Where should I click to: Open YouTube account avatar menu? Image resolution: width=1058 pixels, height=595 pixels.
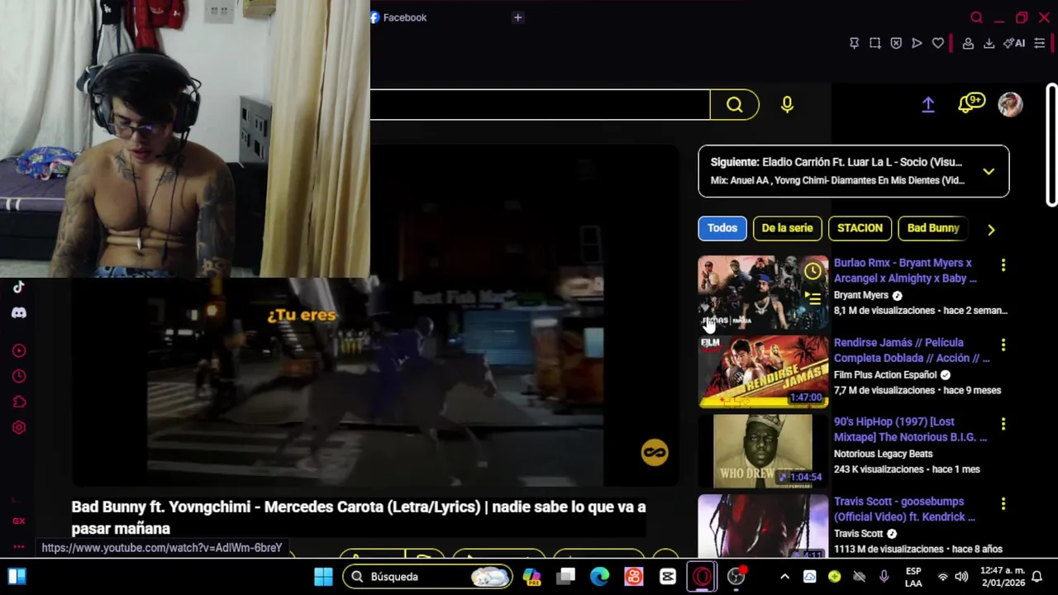1010,104
